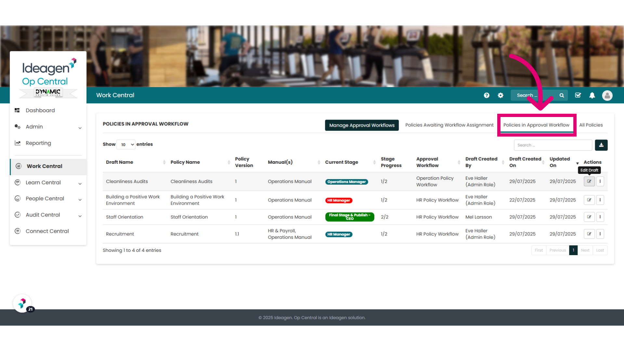Open more actions menu for Recruitment
This screenshot has height=351, width=624.
[600, 234]
